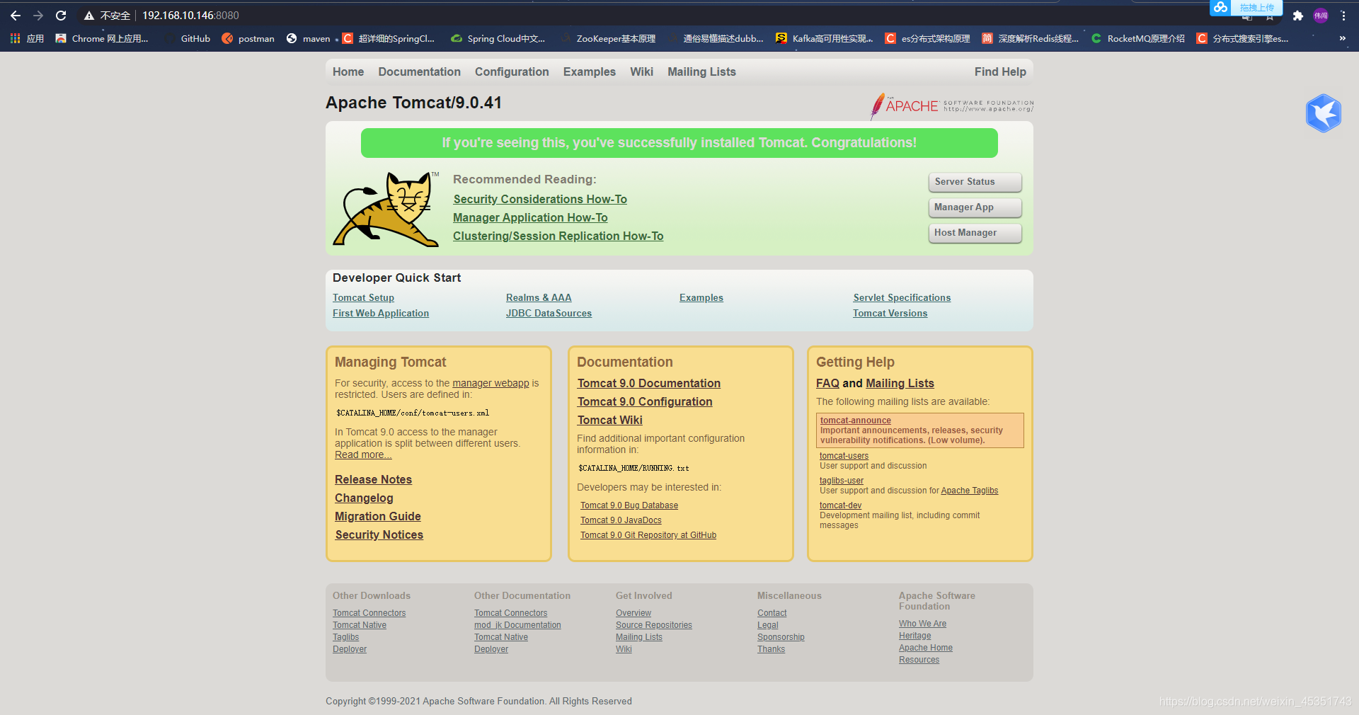Open the Tomcat Wiki link
Screen dimensions: 1359x715
610,421
